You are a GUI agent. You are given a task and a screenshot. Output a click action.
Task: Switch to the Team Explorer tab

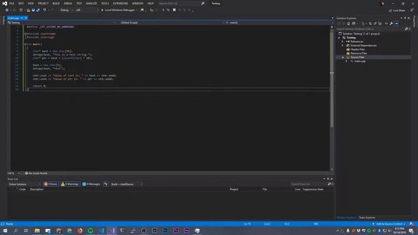click(367, 217)
